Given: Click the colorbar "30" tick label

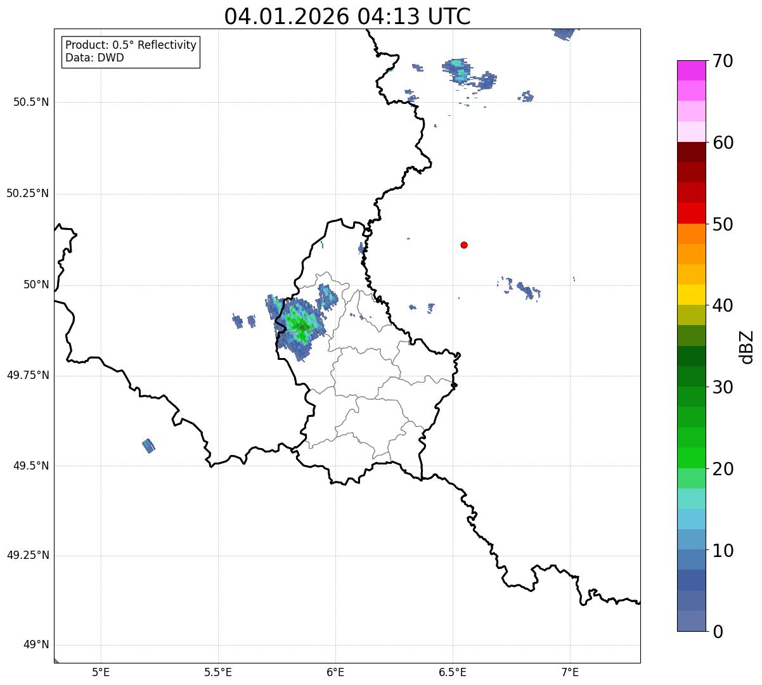Looking at the screenshot, I should pyautogui.click(x=723, y=388).
